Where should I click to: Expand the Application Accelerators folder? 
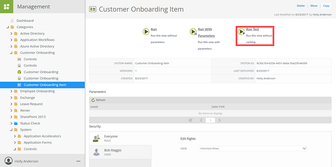tap(15, 136)
